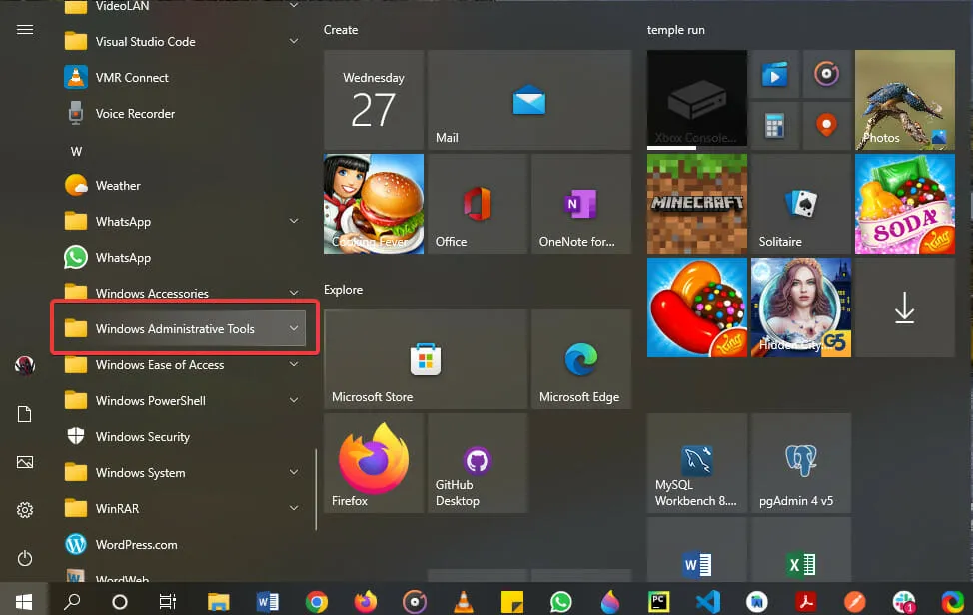Open Windows Security from app list
Viewport: 973px width, 615px height.
(142, 437)
